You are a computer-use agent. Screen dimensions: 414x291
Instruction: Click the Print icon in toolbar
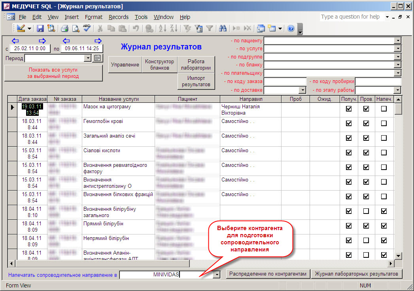pyautogui.click(x=65, y=28)
